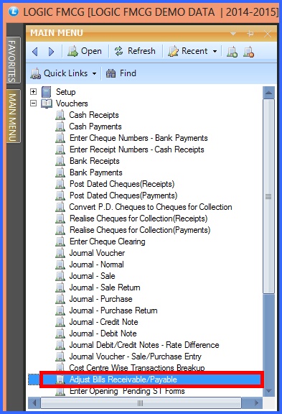This screenshot has height=414, width=282.
Task: Select Journal - Sale
Action: point(92,276)
